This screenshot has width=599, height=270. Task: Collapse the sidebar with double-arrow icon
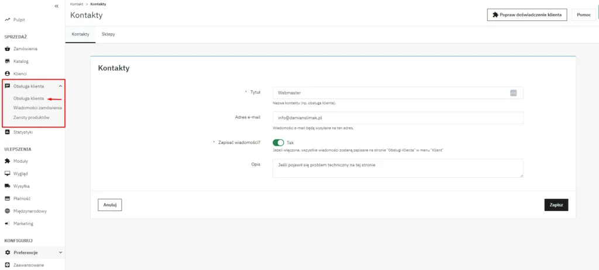point(56,6)
